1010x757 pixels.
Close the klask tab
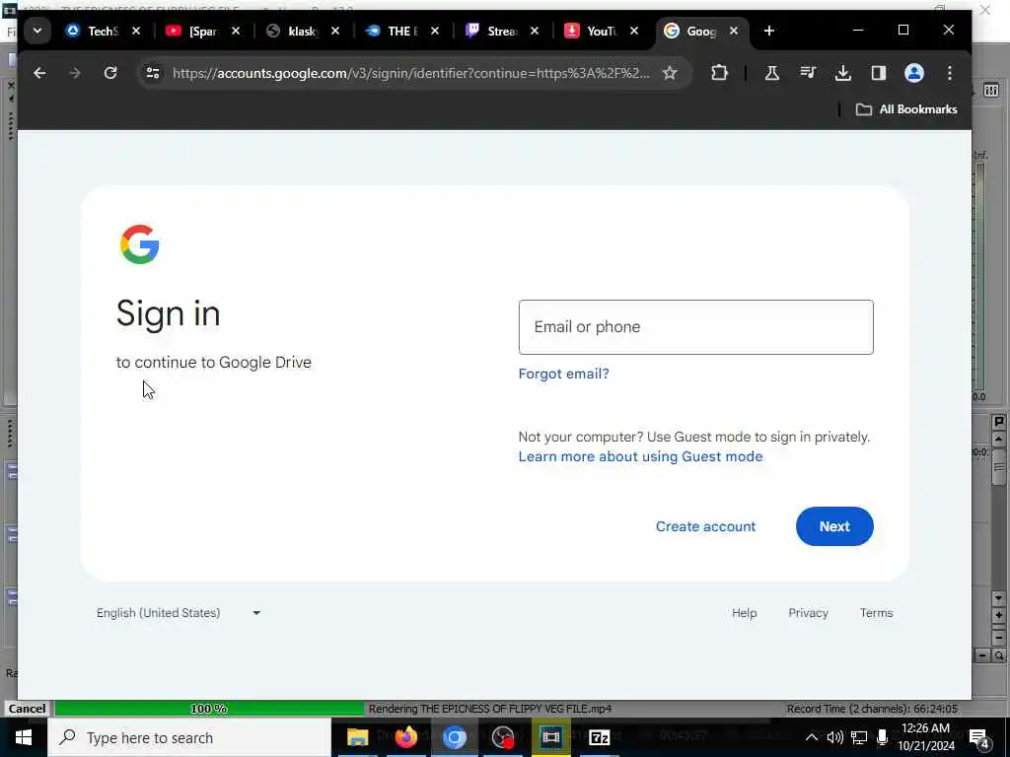click(335, 31)
